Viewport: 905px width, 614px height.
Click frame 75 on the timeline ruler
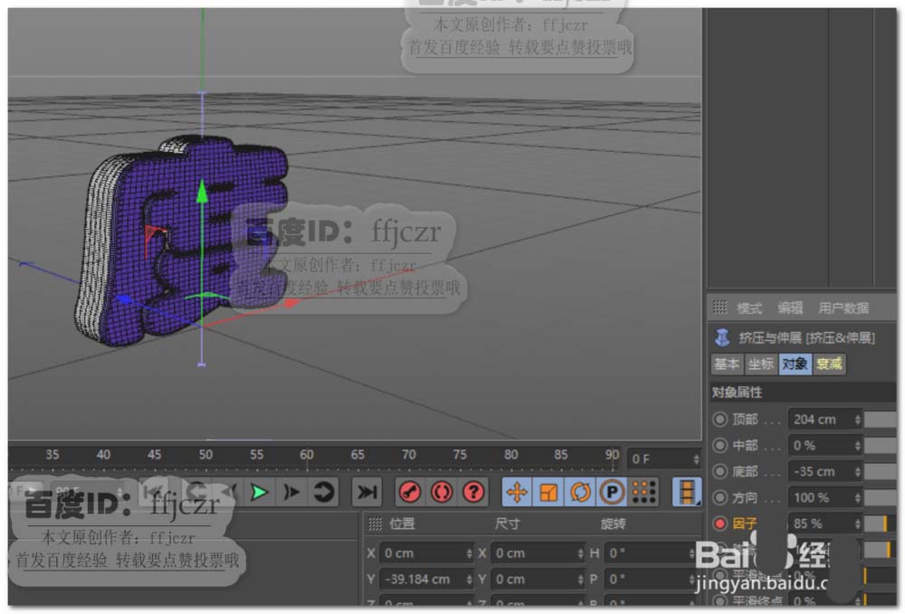tap(460, 455)
